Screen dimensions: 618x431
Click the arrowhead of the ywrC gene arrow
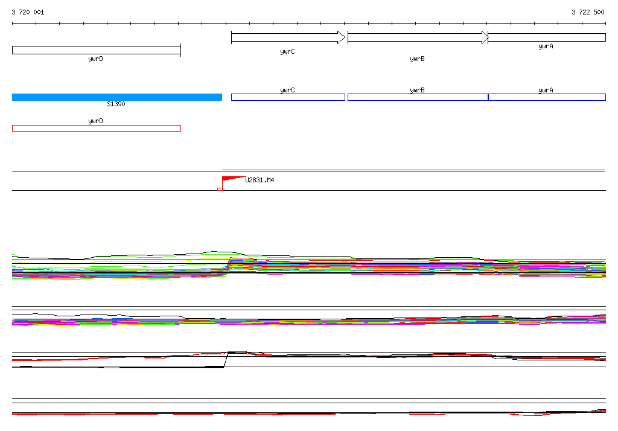tap(341, 37)
